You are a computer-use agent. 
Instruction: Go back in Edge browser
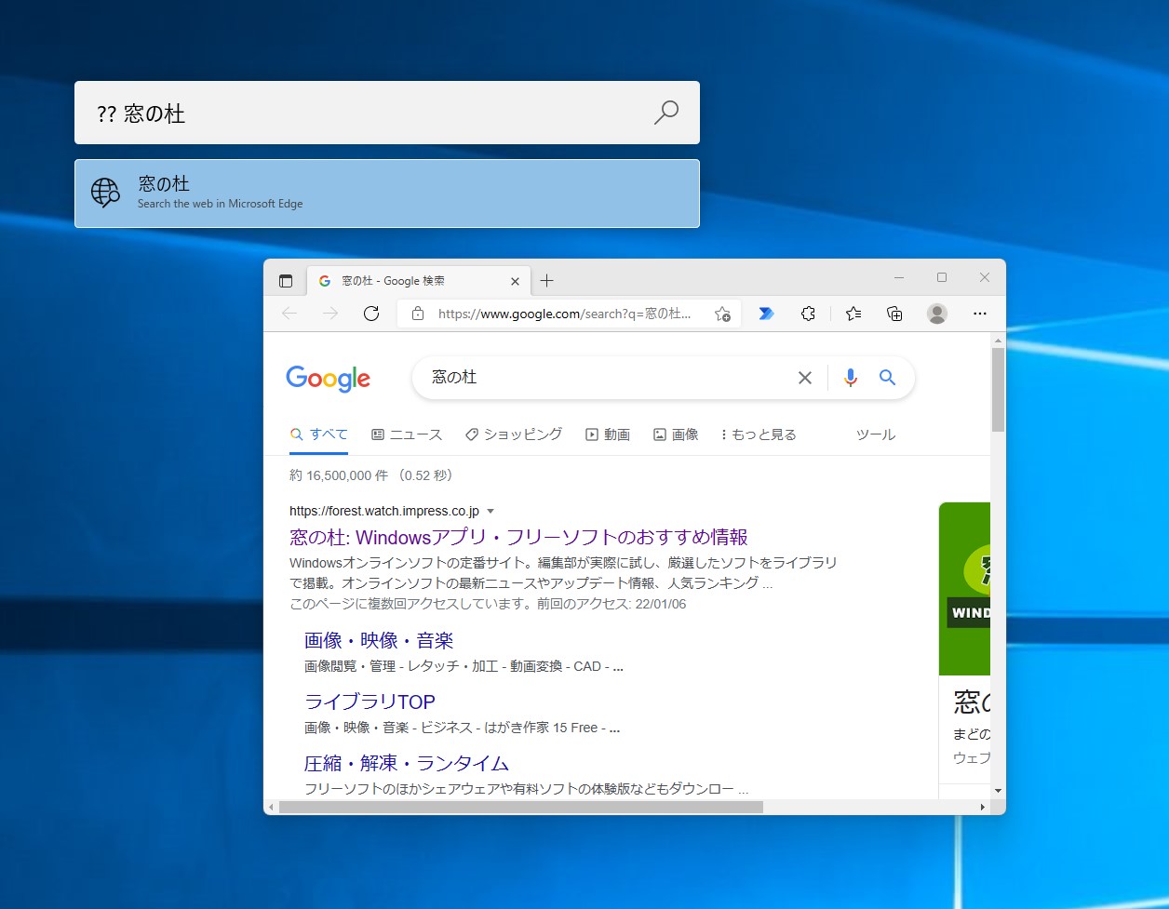289,314
